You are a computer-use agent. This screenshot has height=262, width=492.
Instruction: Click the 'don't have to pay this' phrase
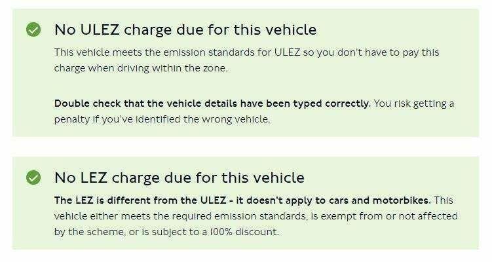pyautogui.click(x=388, y=52)
